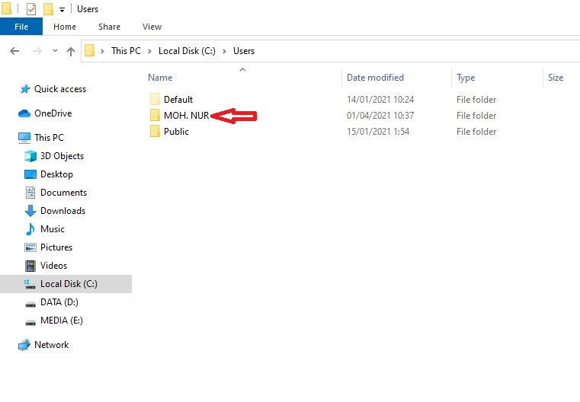Open the Recent locations dropdown
The image size is (580, 402).
click(55, 50)
